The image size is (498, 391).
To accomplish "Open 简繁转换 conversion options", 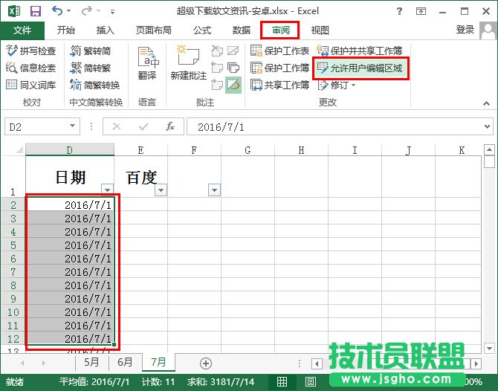I will 94,85.
